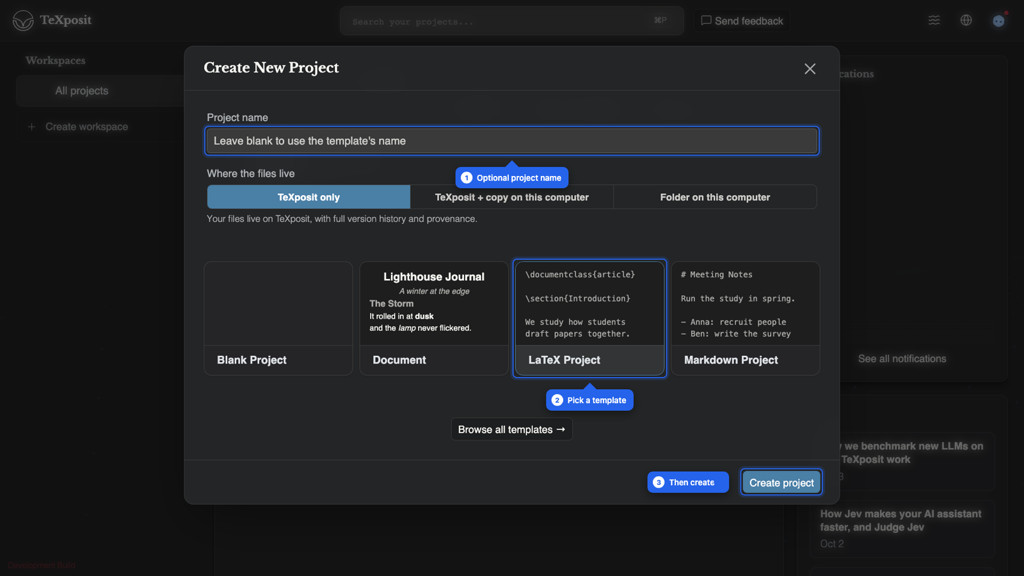Select Folder on this computer option
Screen dimensions: 1024x576
coord(715,197)
